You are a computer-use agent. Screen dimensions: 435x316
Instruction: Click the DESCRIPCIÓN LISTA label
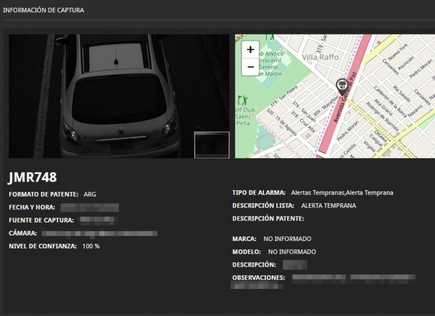pyautogui.click(x=263, y=206)
